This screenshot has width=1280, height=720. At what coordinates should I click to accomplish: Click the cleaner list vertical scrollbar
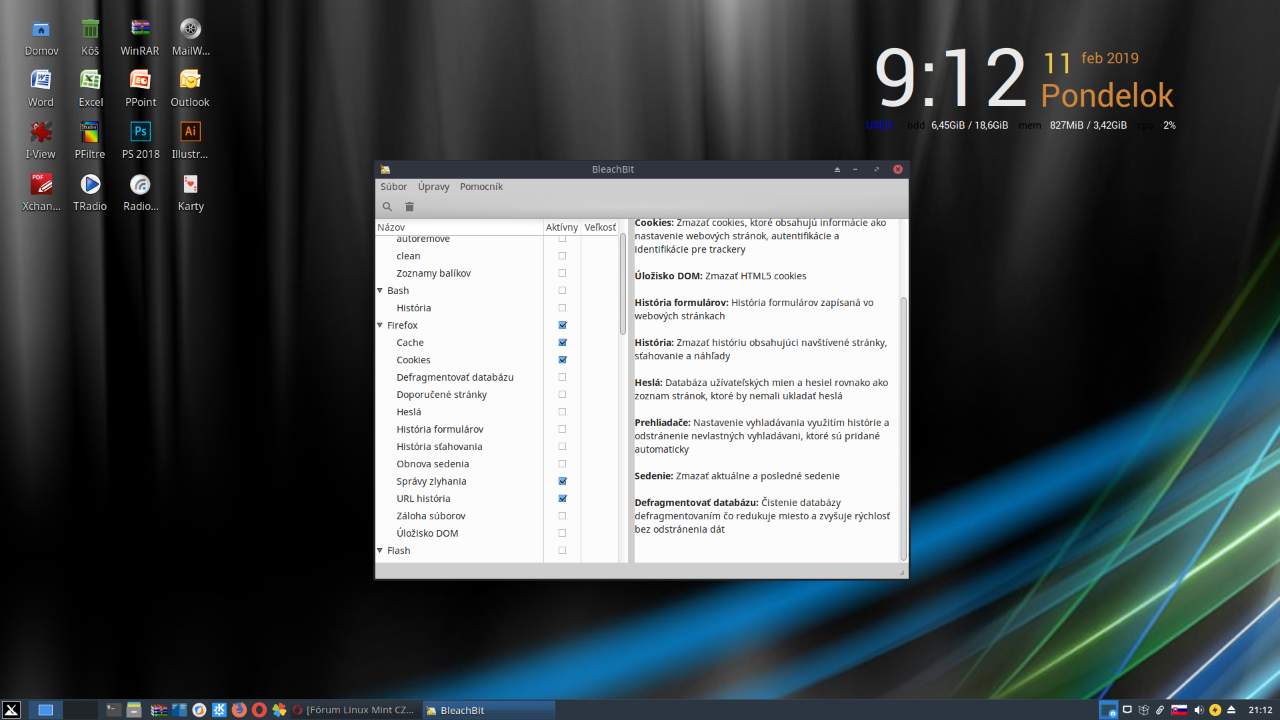623,284
